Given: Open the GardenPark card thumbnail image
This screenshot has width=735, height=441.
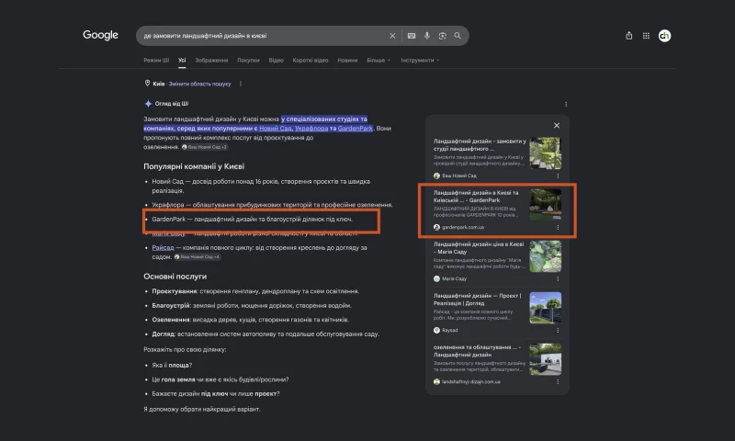Looking at the screenshot, I should [545, 204].
